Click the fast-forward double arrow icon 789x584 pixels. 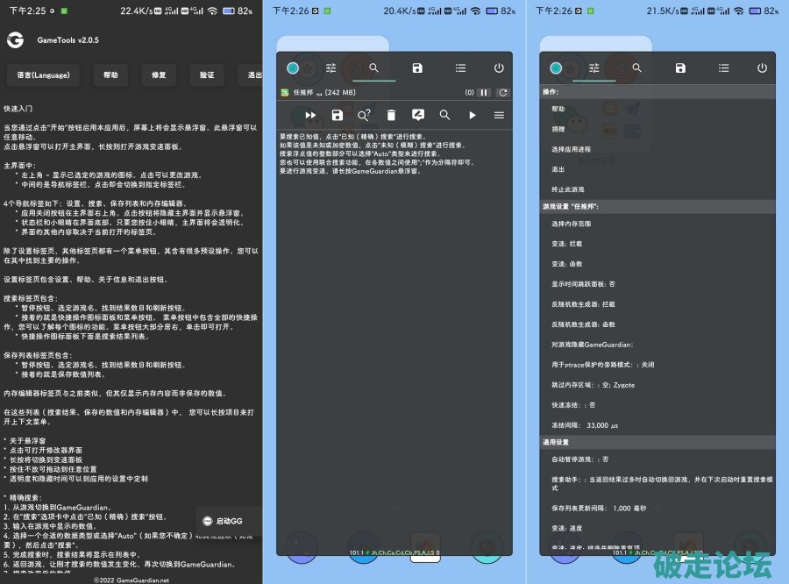coord(310,115)
